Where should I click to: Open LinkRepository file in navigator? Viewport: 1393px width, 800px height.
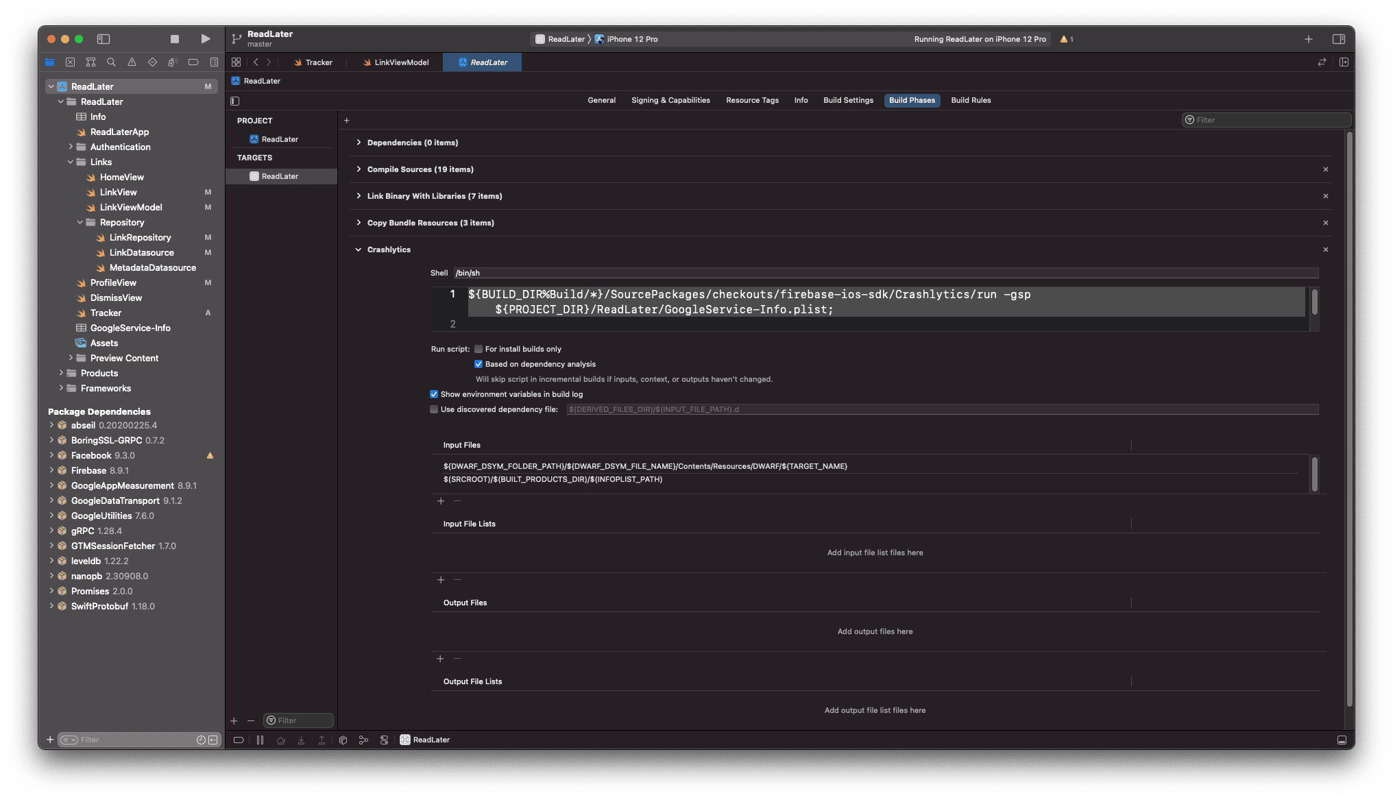(x=140, y=237)
